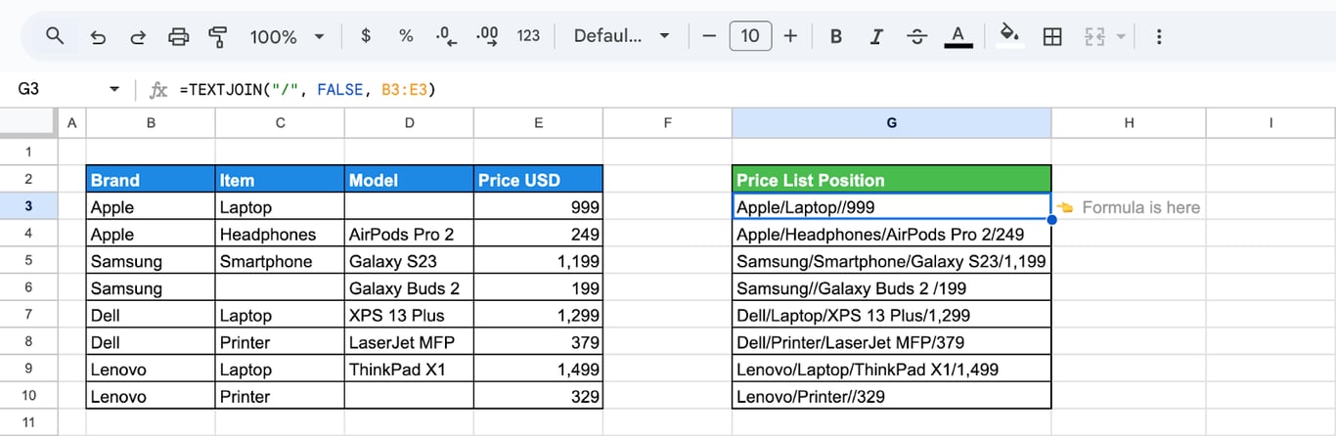Toggle strikethrough formatting
Screen dimensions: 1336x436
916,36
